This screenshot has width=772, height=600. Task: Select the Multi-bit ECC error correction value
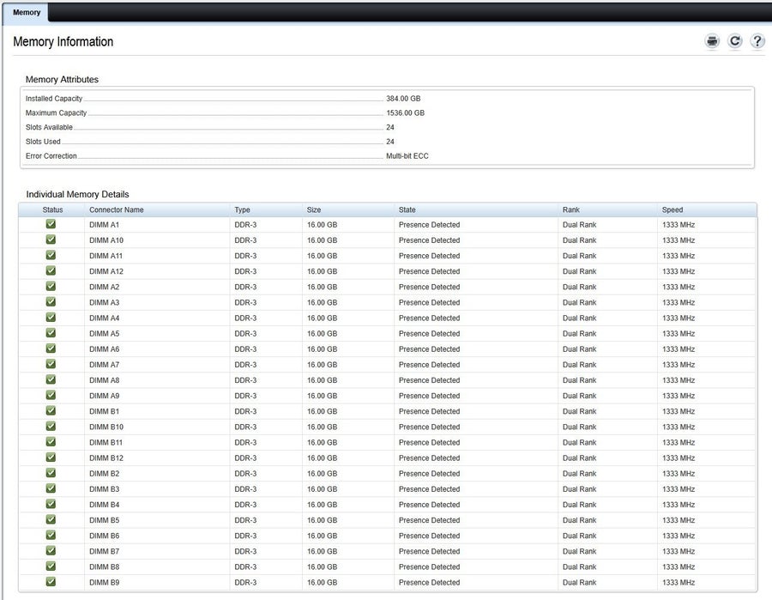407,155
